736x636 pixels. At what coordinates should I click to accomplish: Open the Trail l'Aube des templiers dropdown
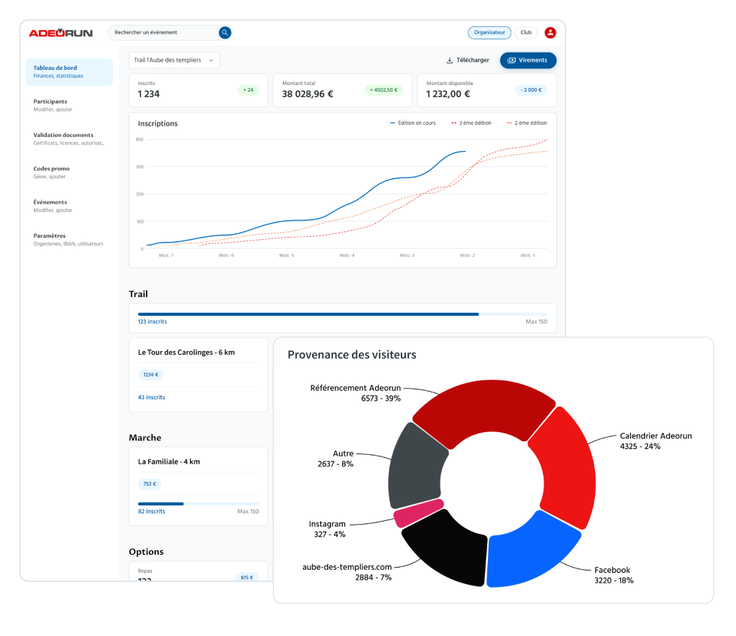(x=174, y=60)
